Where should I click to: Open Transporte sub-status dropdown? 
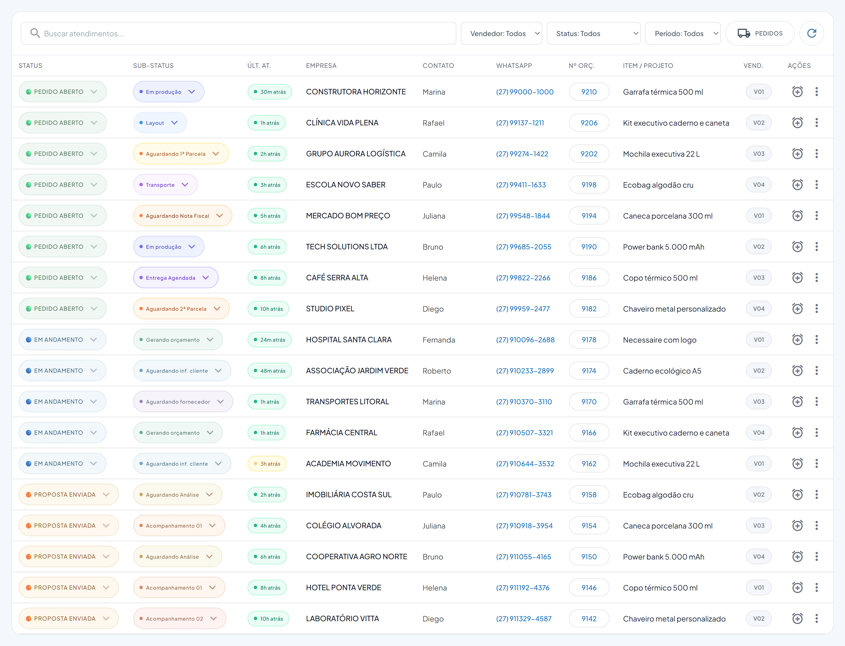point(165,185)
